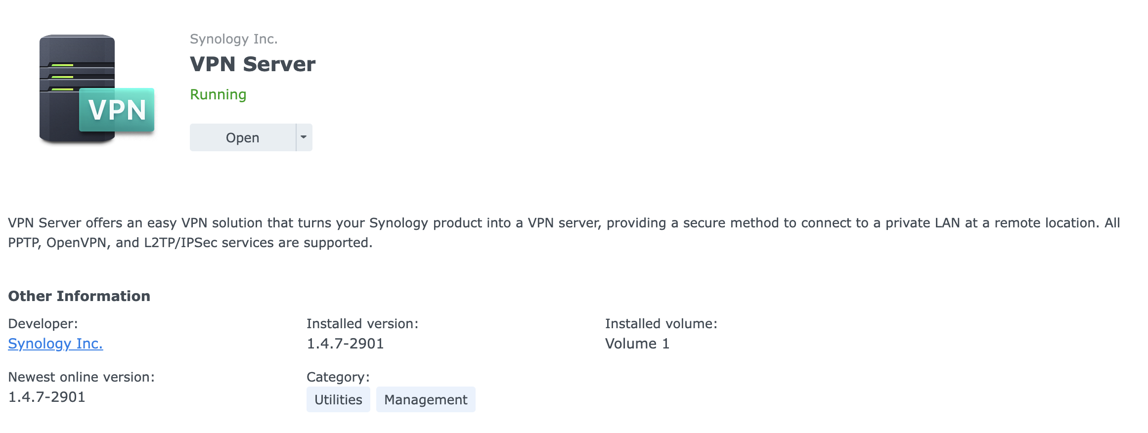Click the newest online version number
Image resolution: width=1148 pixels, height=433 pixels.
[x=46, y=397]
